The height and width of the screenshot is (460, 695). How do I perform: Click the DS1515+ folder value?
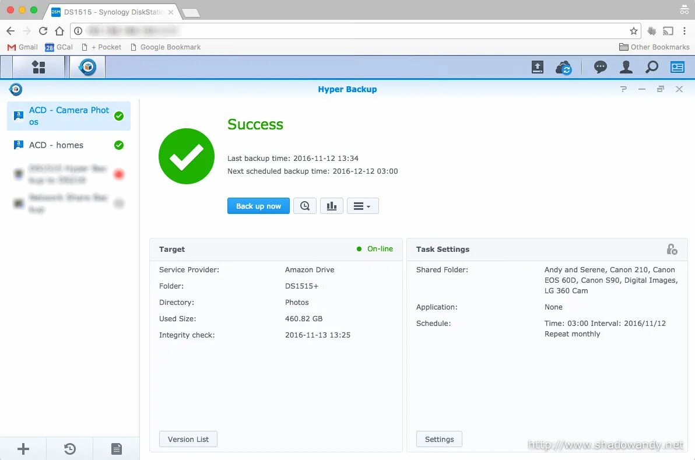click(x=302, y=286)
